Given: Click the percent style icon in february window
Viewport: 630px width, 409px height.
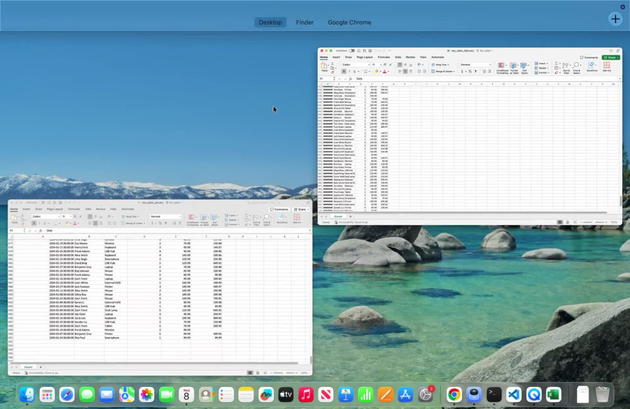Looking at the screenshot, I should pyautogui.click(x=470, y=72).
